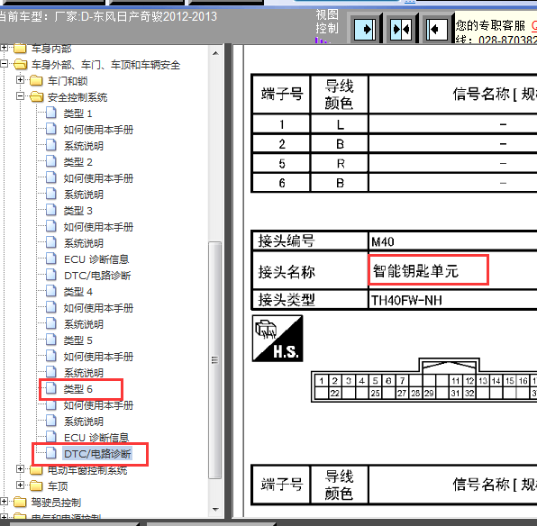537x526 pixels.
Task: Open 如何使用本手册 under 类型 5
Action: [98, 357]
